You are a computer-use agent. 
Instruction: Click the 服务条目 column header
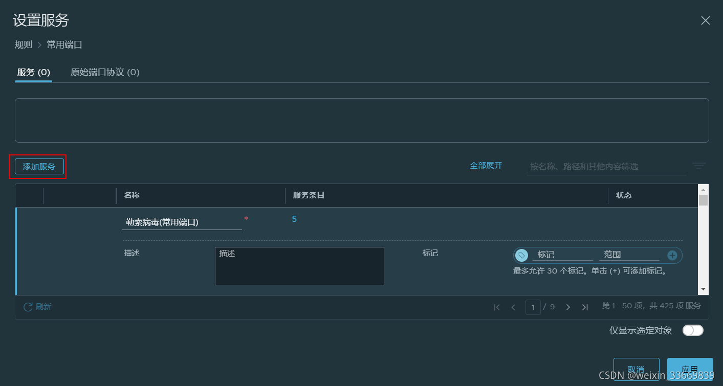309,195
